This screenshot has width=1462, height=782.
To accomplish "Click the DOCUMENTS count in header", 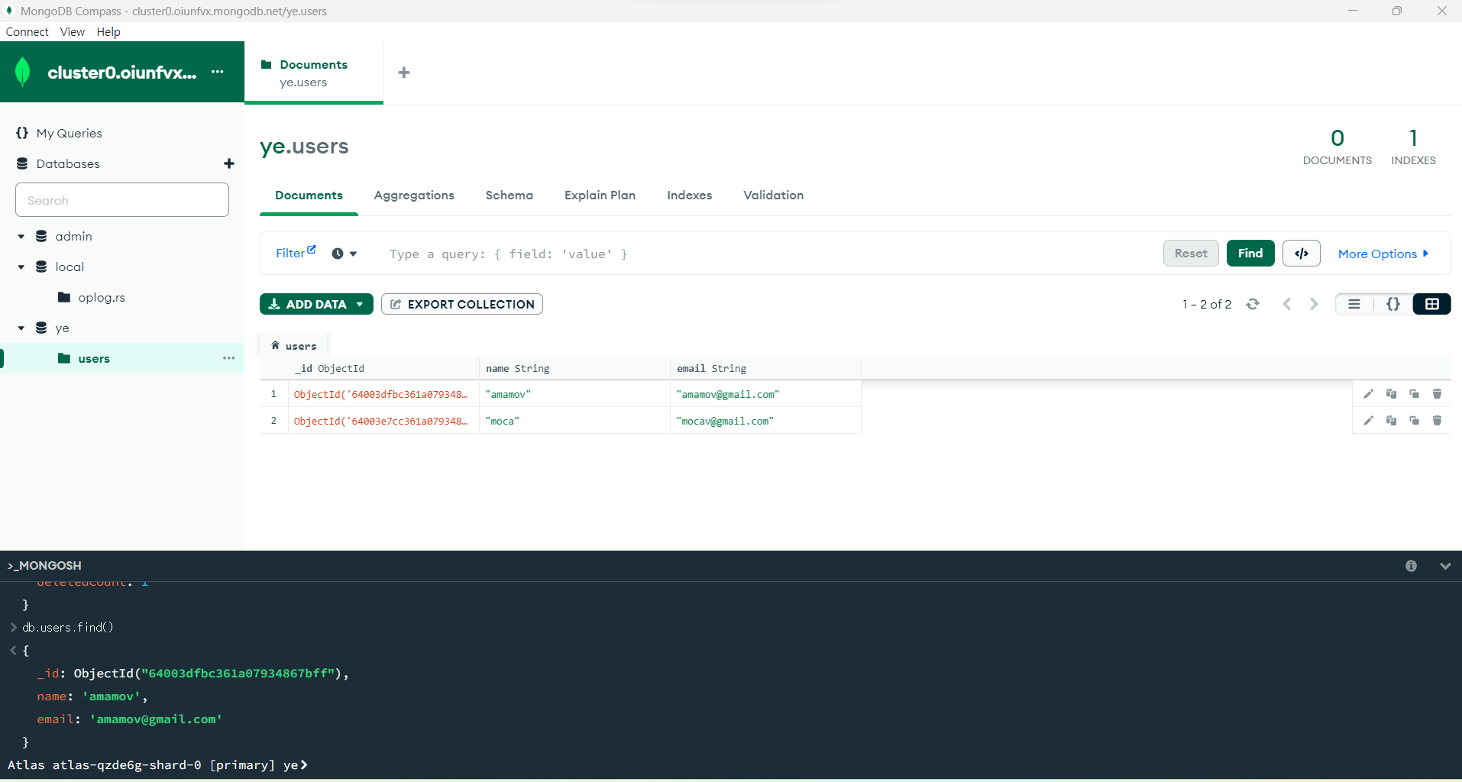I will coord(1337,147).
